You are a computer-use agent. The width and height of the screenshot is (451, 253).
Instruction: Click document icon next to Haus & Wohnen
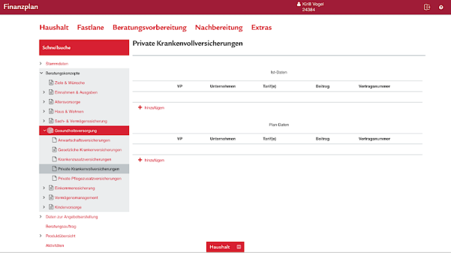51,111
